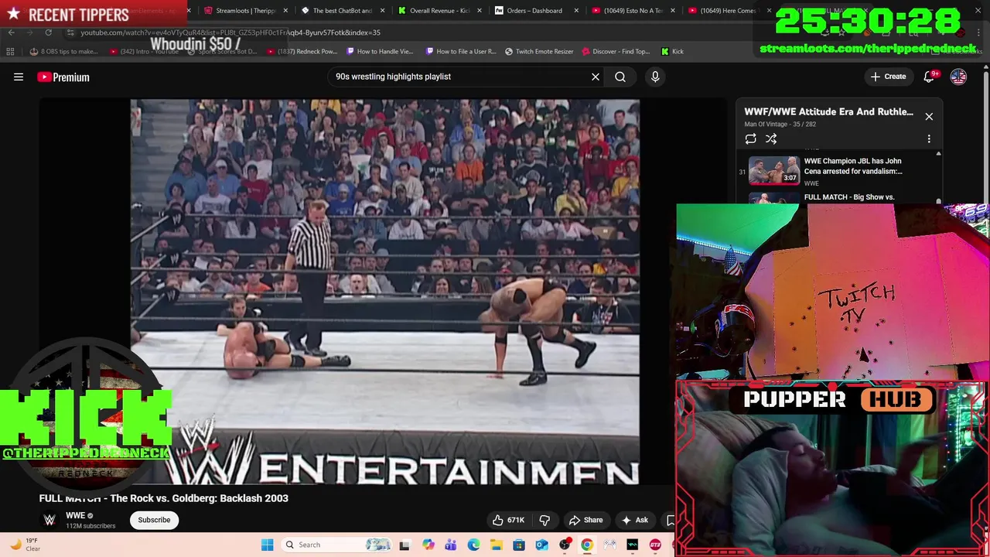990x557 pixels.
Task: Click the Ask button
Action: [x=635, y=520]
